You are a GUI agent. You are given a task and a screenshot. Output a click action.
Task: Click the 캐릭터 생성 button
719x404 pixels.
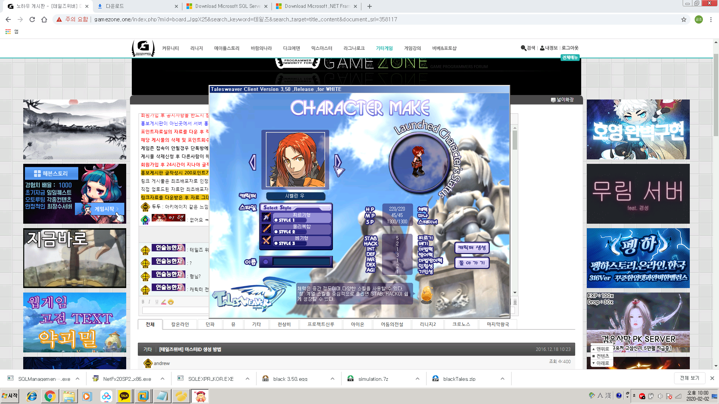point(472,248)
